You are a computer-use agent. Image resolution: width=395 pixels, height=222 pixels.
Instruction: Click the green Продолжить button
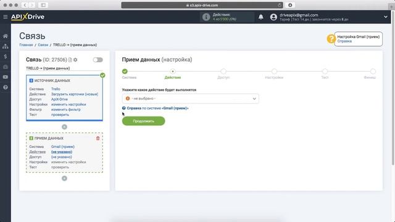tap(144, 121)
